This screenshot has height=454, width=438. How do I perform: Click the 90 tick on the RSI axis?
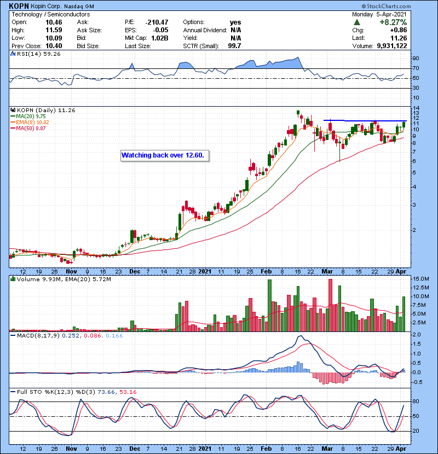point(416,59)
